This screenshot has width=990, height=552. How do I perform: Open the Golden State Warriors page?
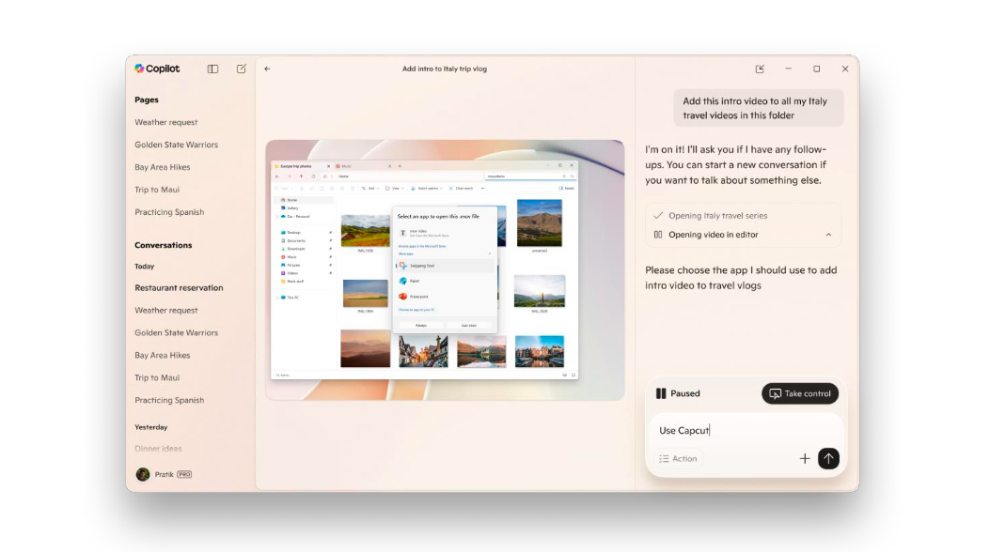click(176, 145)
